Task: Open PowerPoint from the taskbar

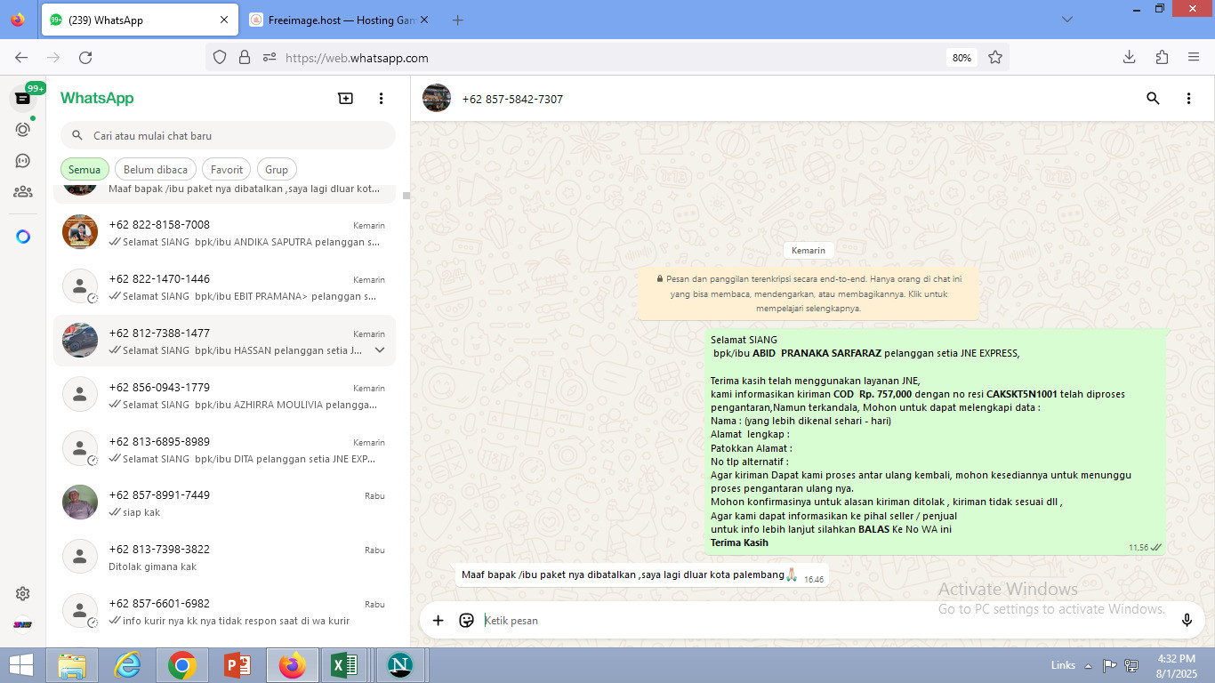Action: [x=237, y=665]
